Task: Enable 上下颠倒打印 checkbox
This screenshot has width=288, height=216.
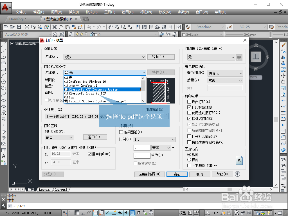Action: (x=189, y=165)
